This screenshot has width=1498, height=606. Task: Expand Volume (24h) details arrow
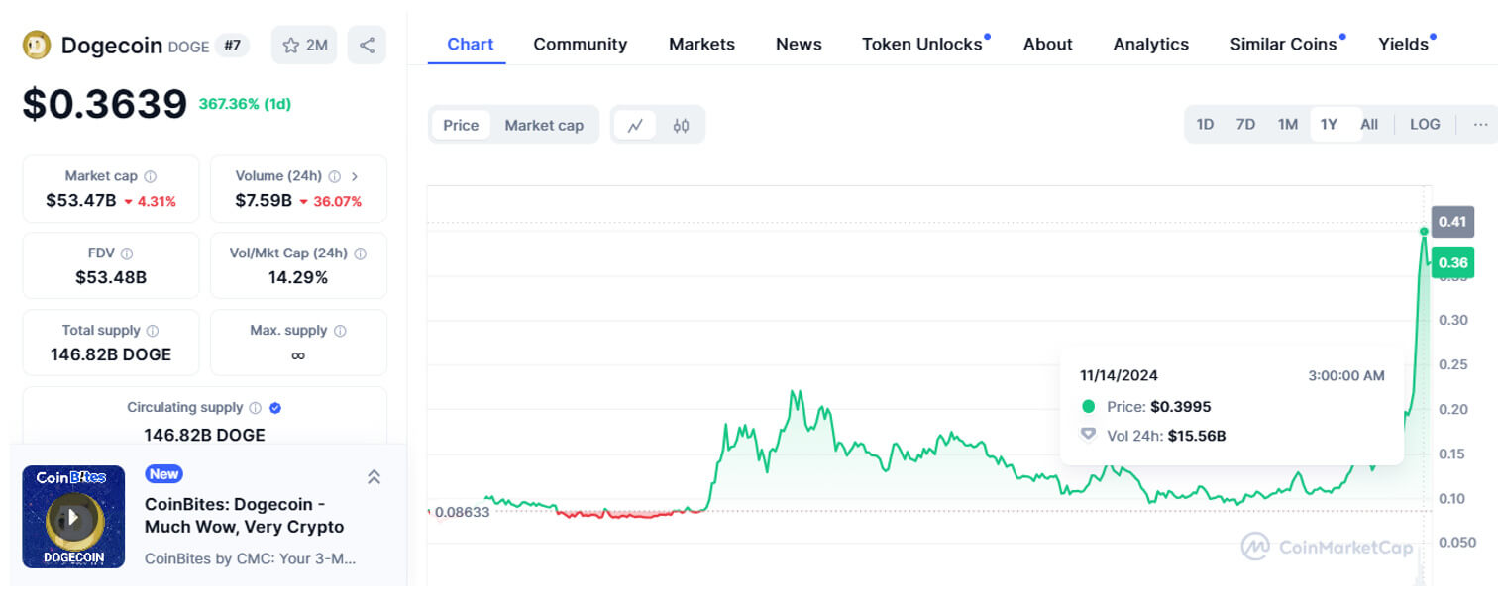355,176
